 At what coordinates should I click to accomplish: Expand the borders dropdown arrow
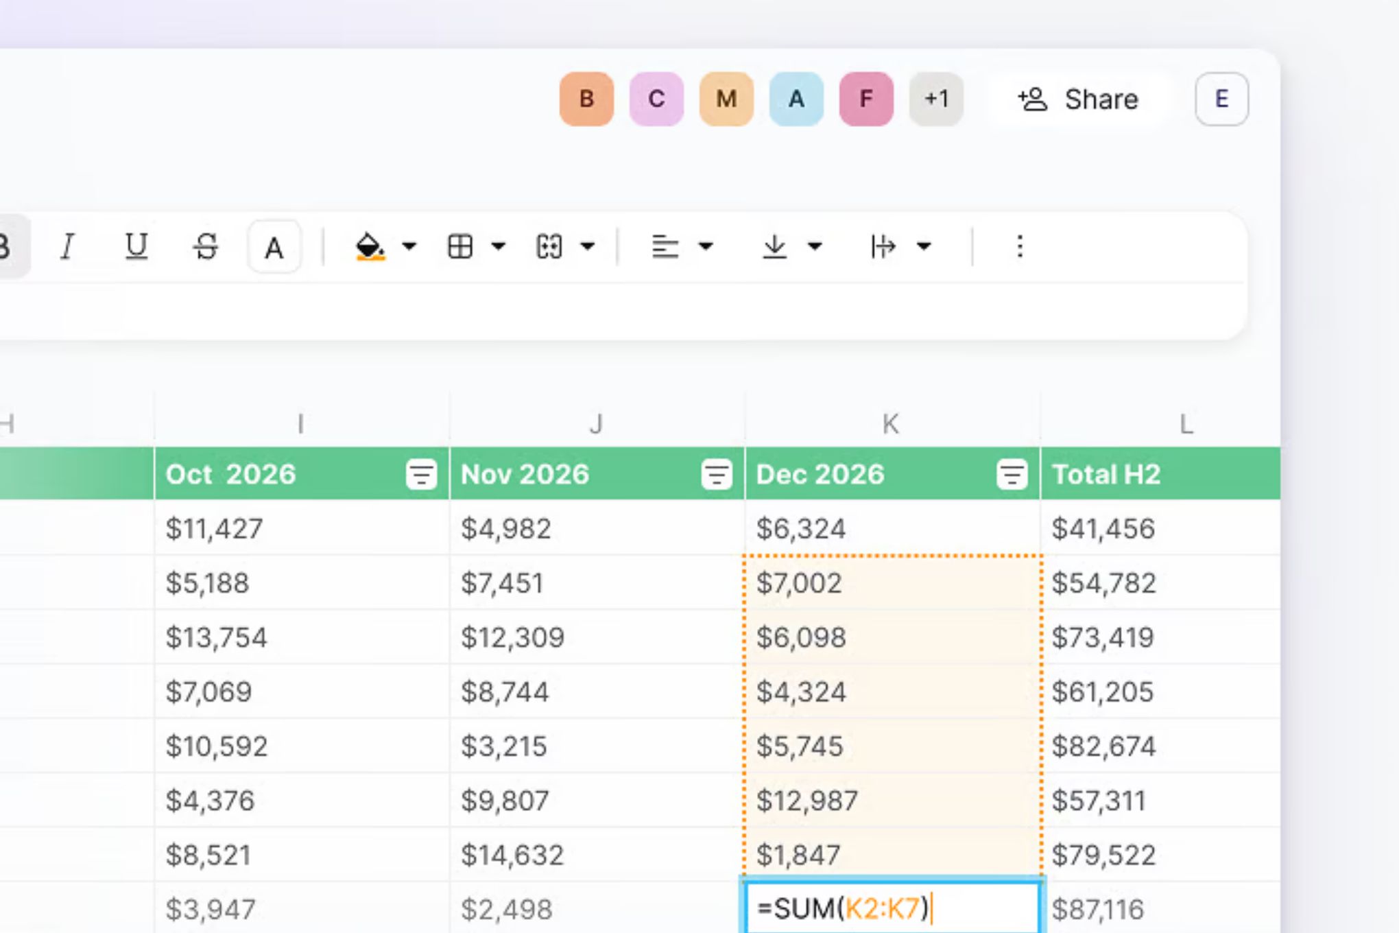click(498, 247)
